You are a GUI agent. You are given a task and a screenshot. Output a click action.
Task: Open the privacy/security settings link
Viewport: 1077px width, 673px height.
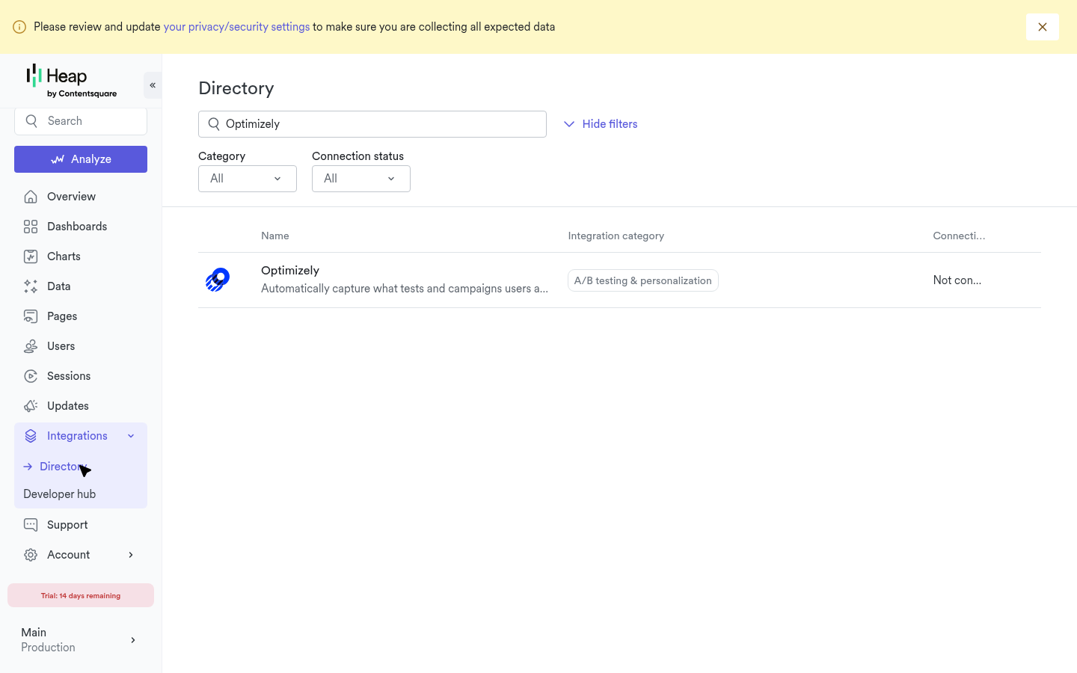pos(236,27)
